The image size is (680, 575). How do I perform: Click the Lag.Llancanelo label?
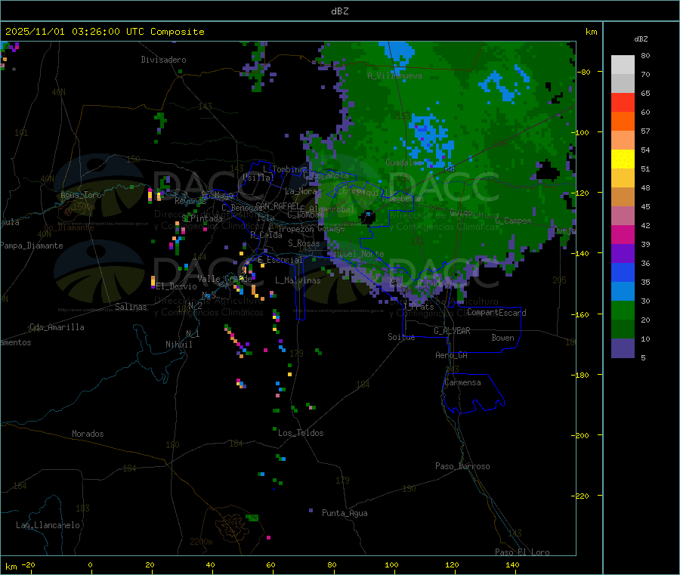48,525
